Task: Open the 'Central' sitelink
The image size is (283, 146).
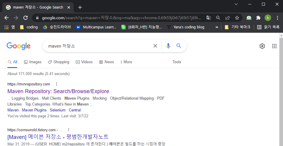Action: coord(75,110)
